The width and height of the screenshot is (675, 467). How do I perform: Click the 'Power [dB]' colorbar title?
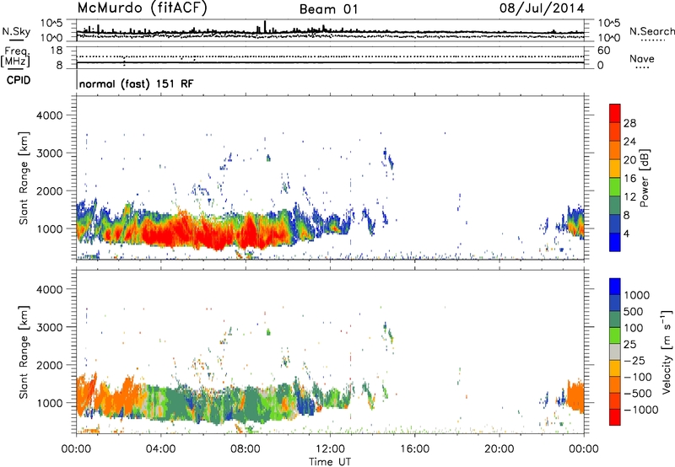point(645,178)
